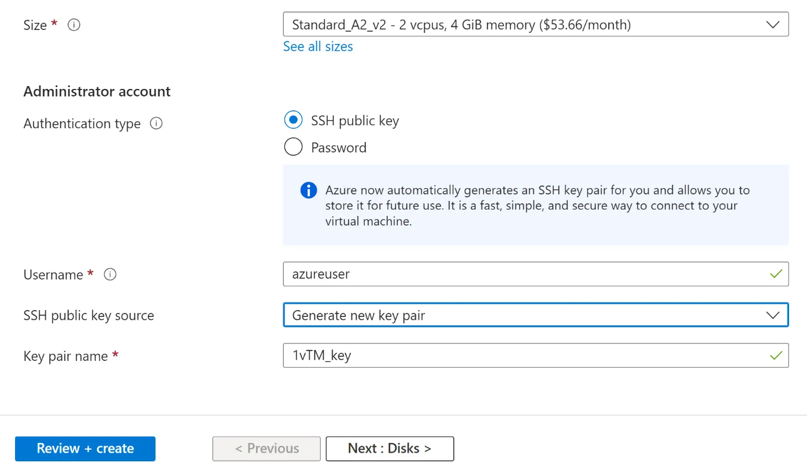Click the Key pair name input field

point(536,355)
